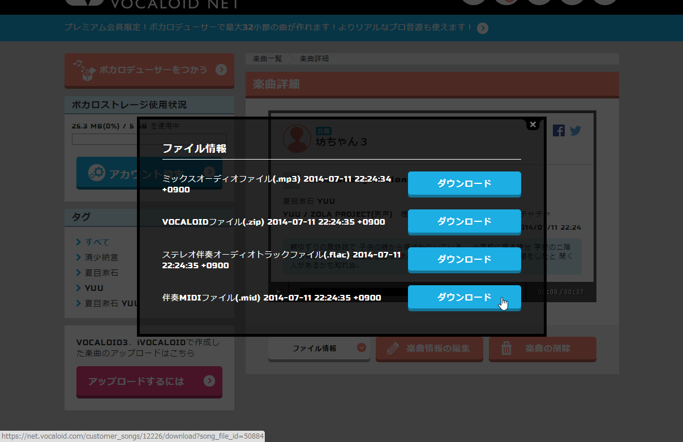The width and height of the screenshot is (683, 442).
Task: Download the stereo accompaniment .flac file
Action: [464, 260]
